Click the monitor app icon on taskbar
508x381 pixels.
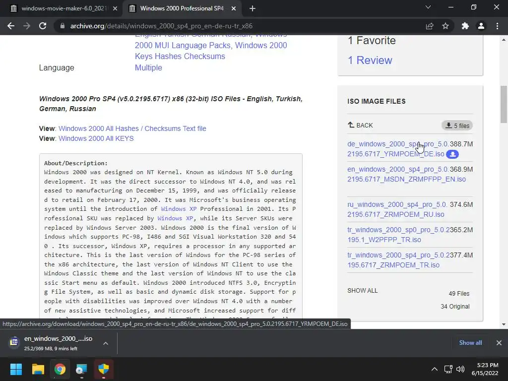(x=82, y=369)
